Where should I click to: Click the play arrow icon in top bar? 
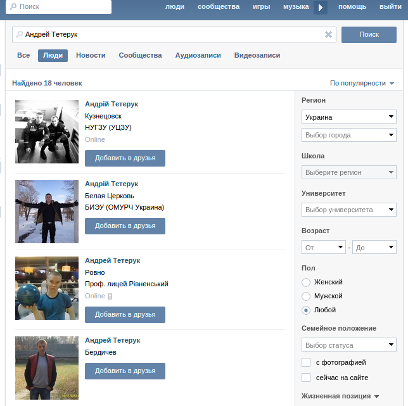[321, 8]
